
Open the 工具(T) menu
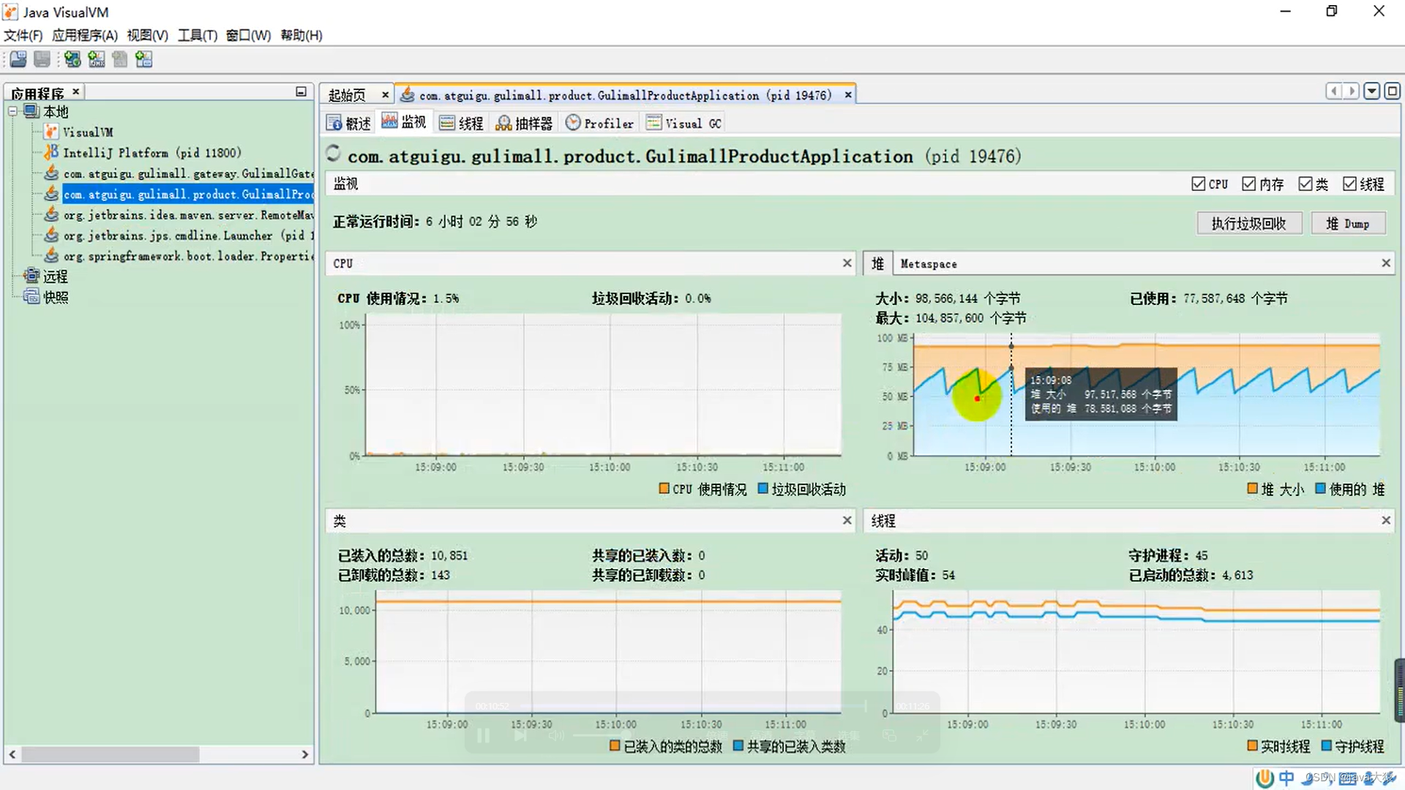point(197,35)
